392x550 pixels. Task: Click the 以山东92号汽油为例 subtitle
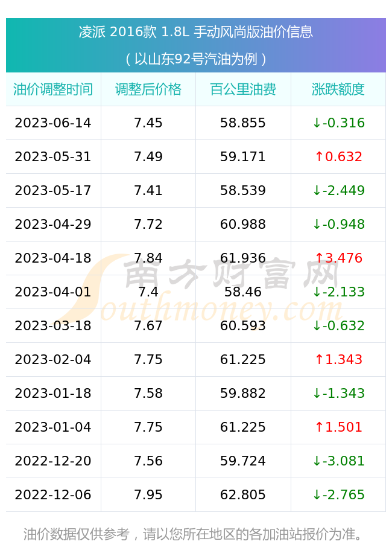tap(196, 59)
